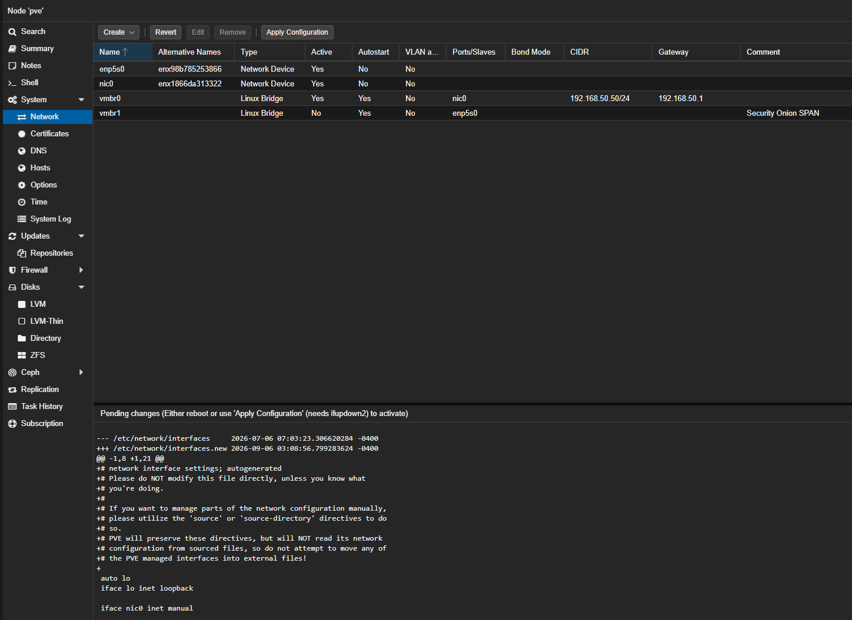This screenshot has height=620, width=852.
Task: Click the Ceph spiral icon
Action: [x=12, y=373]
